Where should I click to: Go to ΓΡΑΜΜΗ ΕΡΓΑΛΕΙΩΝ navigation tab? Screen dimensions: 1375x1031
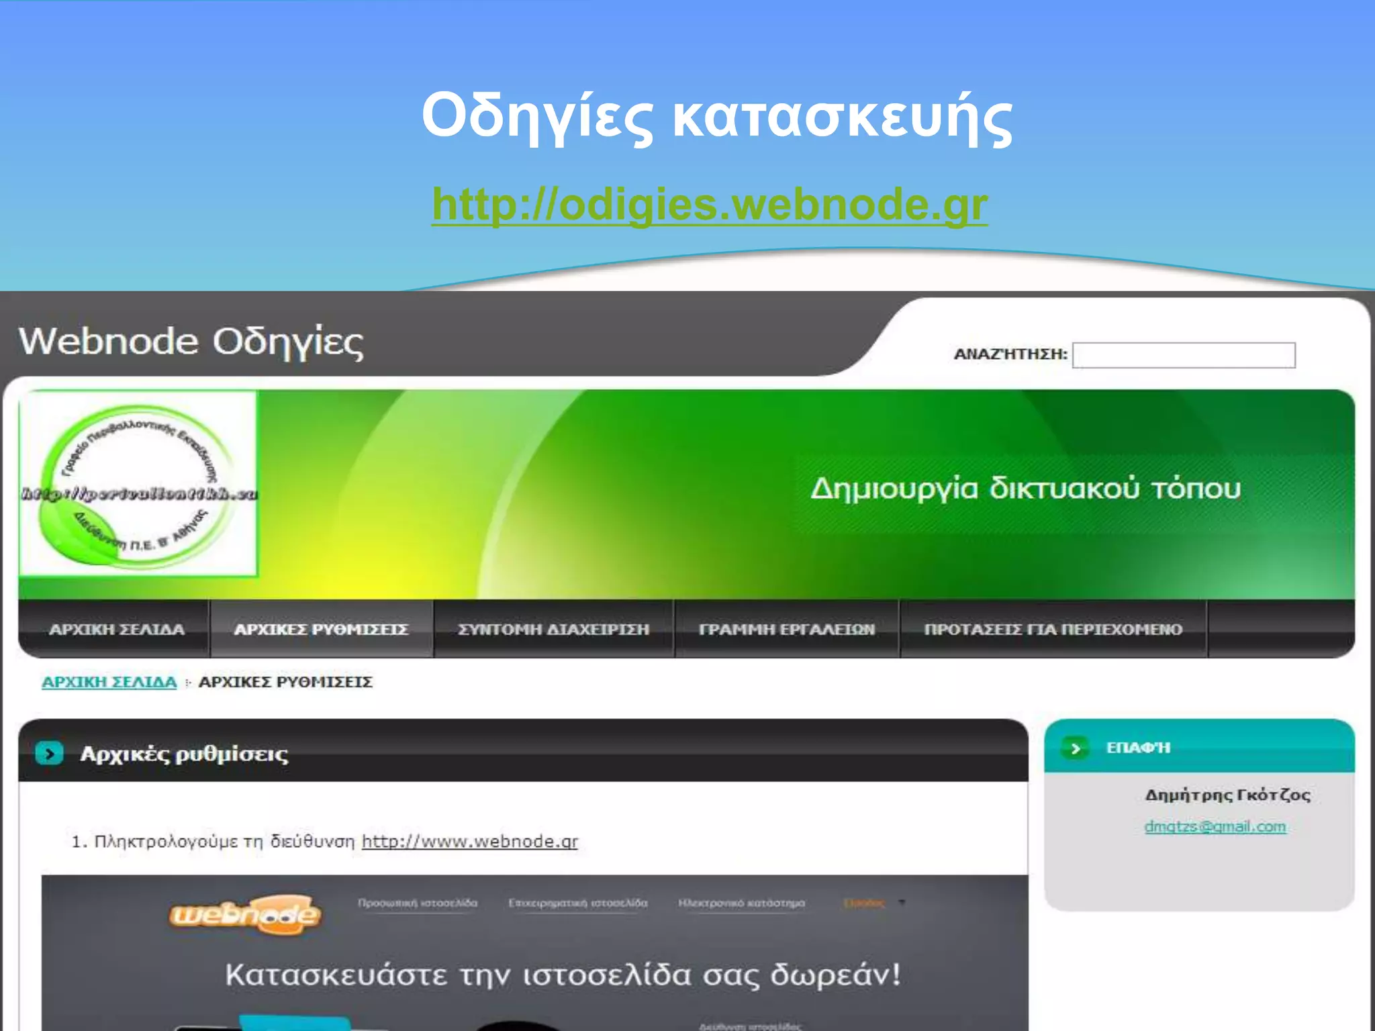pyautogui.click(x=787, y=630)
